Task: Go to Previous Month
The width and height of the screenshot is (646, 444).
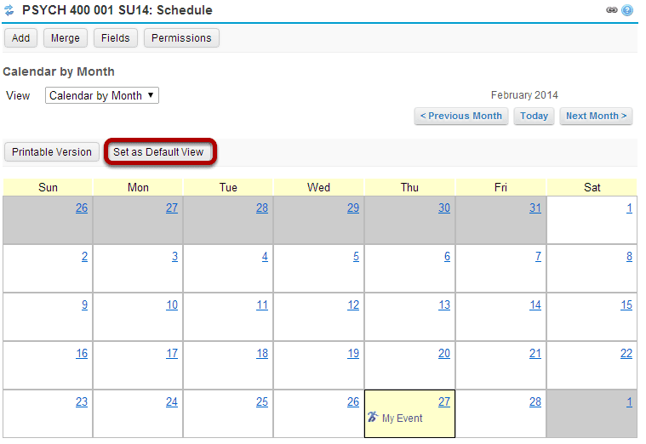Action: (461, 116)
